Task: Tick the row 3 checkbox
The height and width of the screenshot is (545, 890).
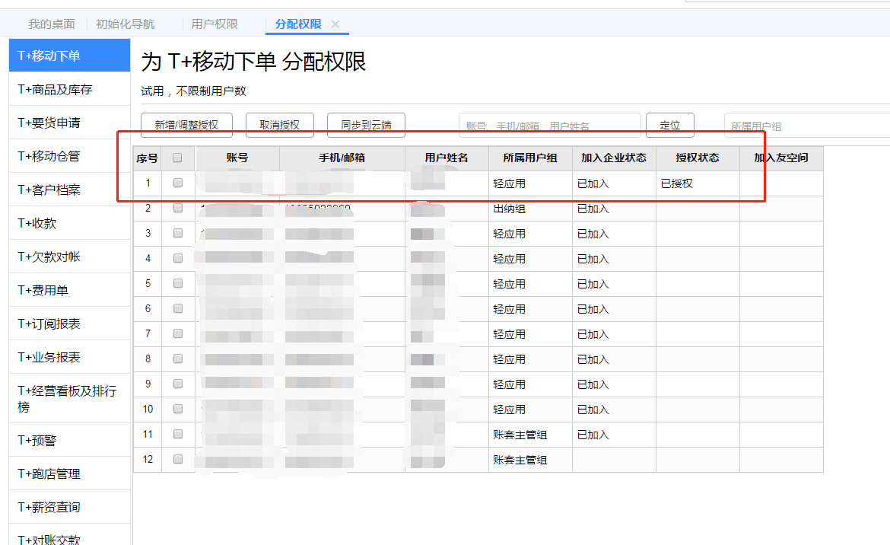Action: pyautogui.click(x=178, y=233)
